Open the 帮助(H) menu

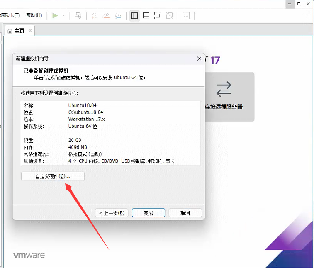(x=34, y=15)
